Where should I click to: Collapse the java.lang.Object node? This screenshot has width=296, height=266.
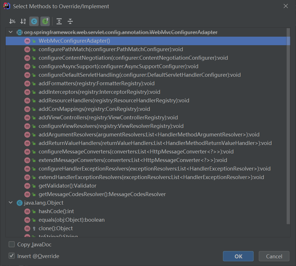point(11,203)
